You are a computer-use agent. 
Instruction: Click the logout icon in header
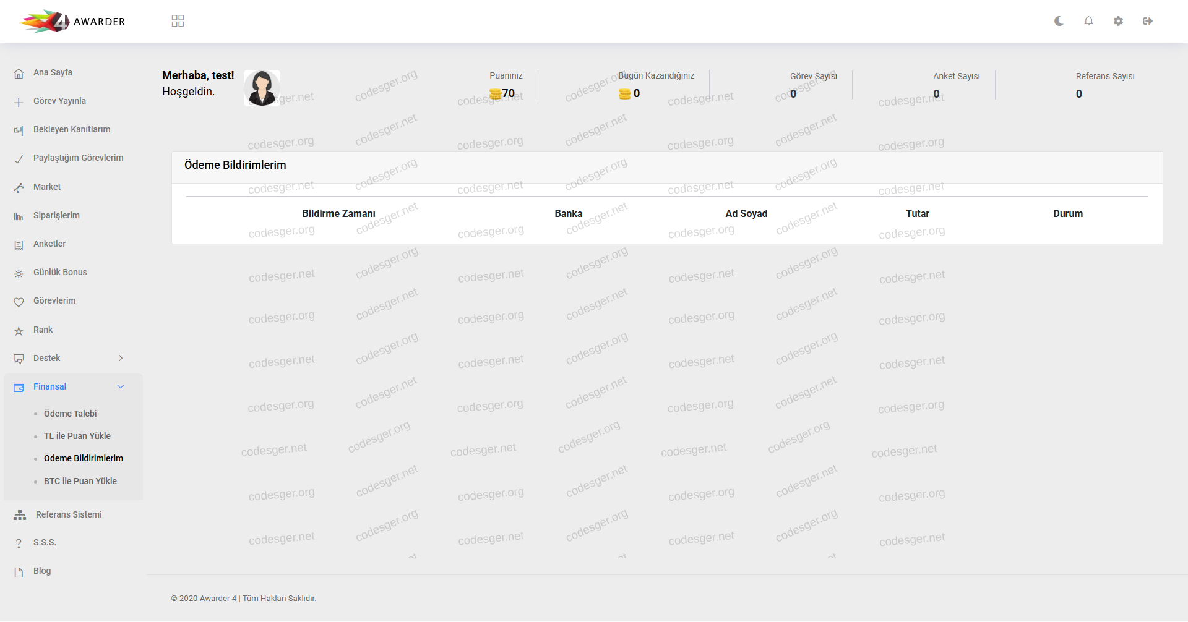pyautogui.click(x=1148, y=21)
